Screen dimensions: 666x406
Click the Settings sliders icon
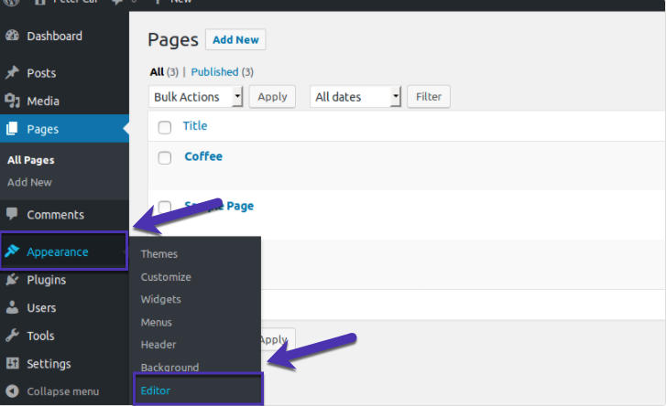(x=12, y=363)
